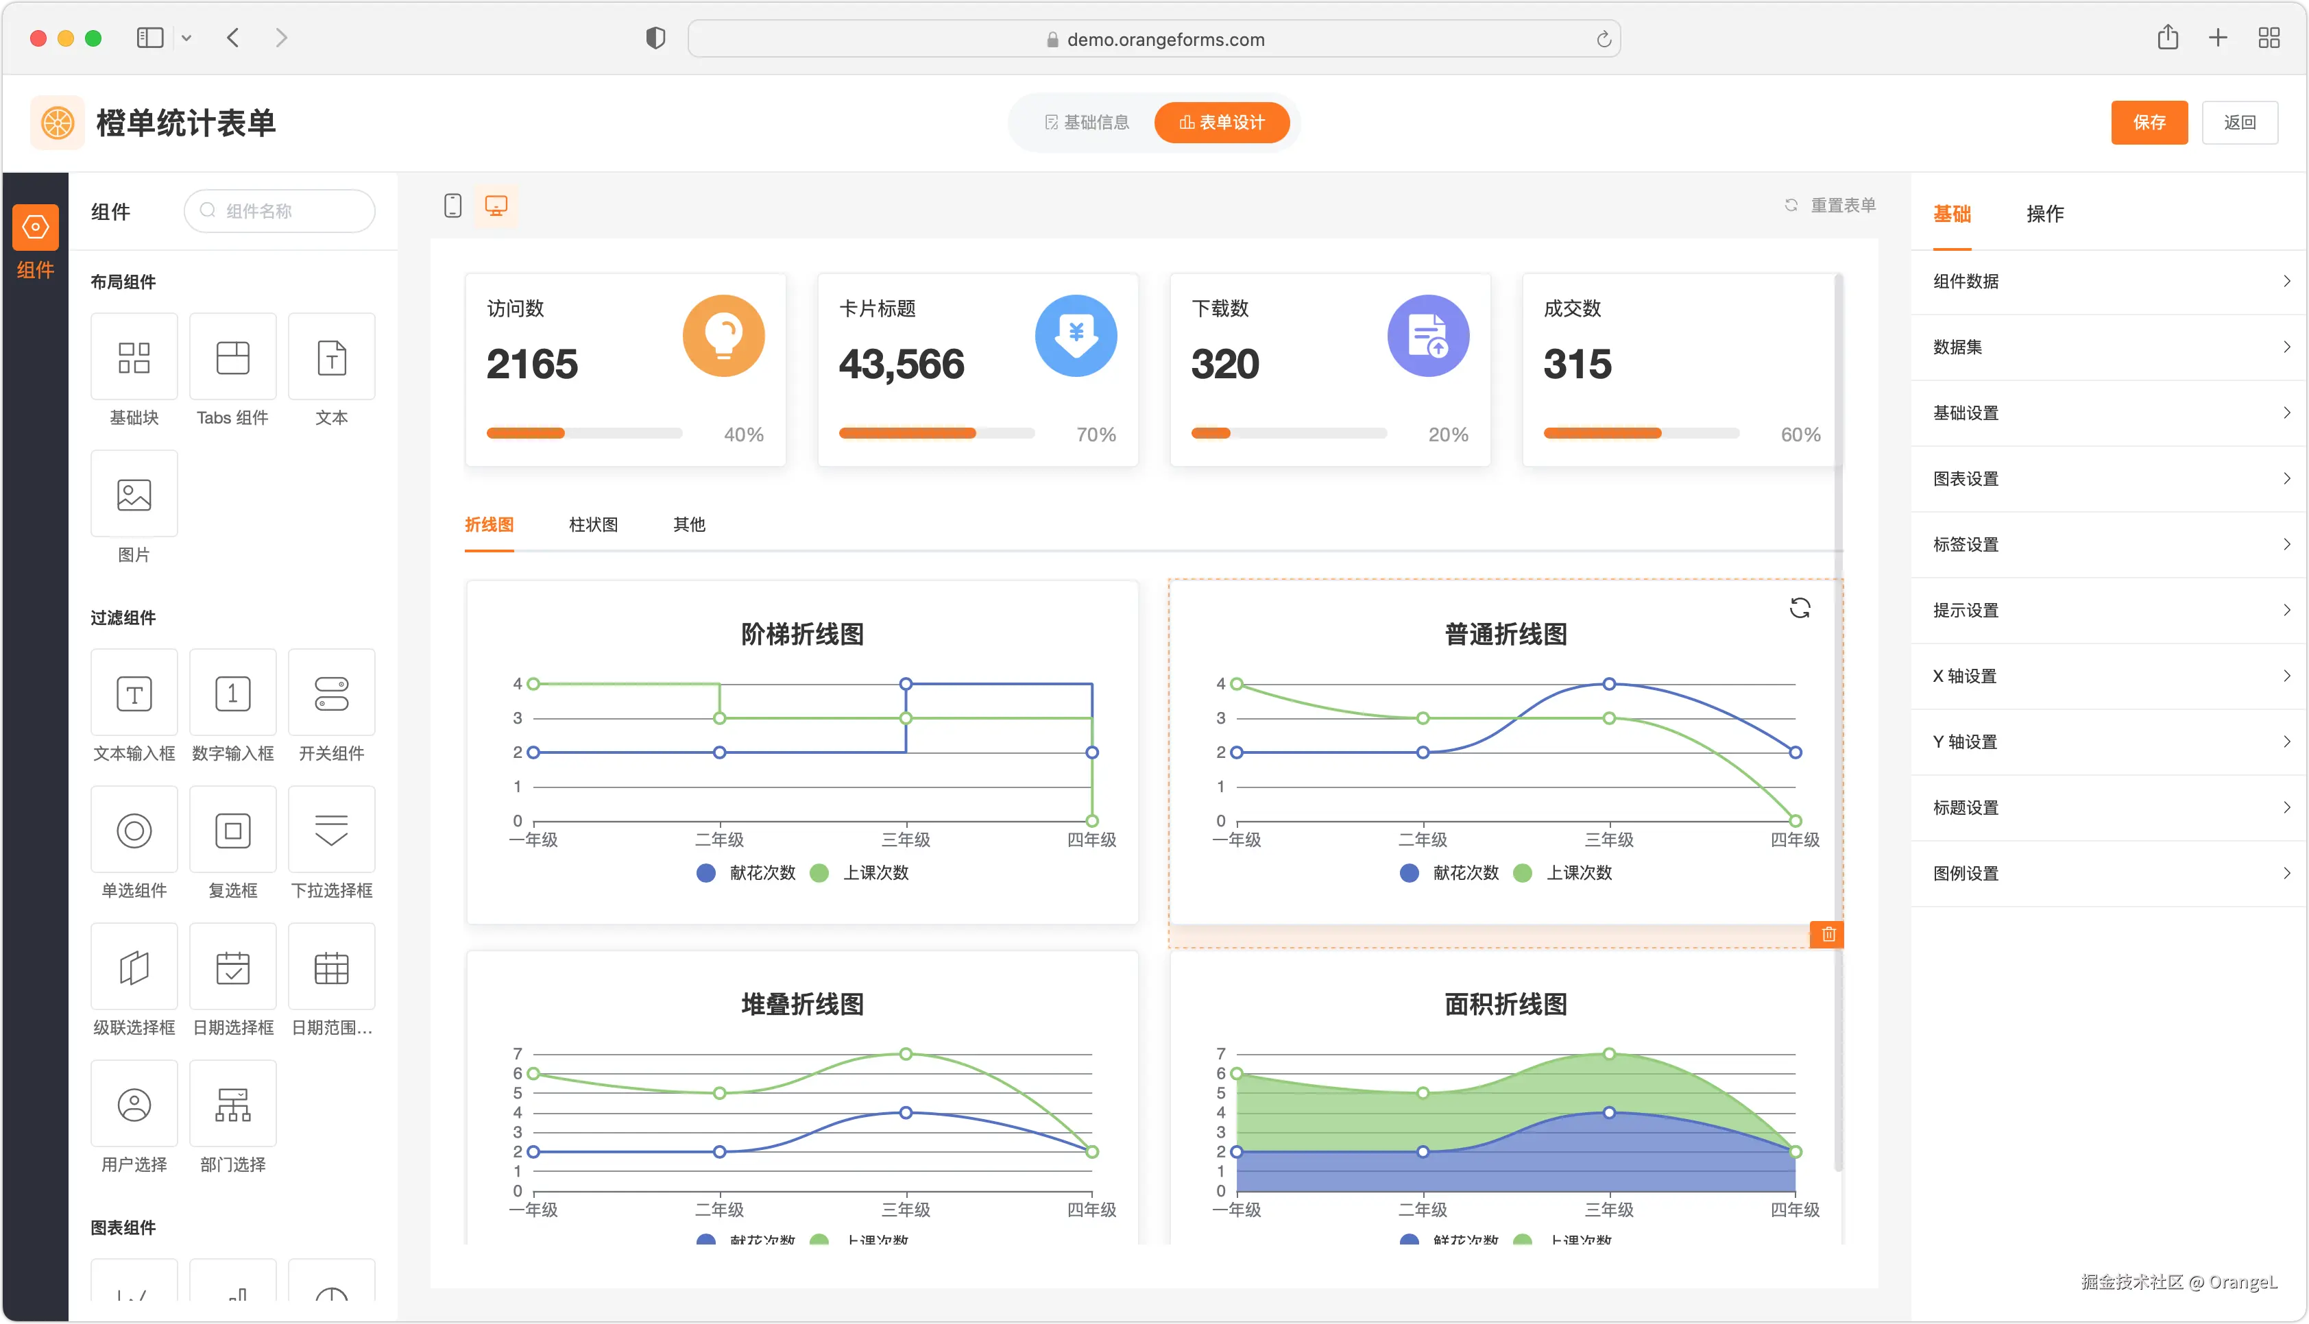Choose the 部门选择 department icon
Viewport: 2309px width, 1324px height.
point(233,1105)
